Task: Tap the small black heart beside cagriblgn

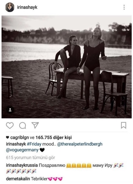Action: (x=8, y=138)
